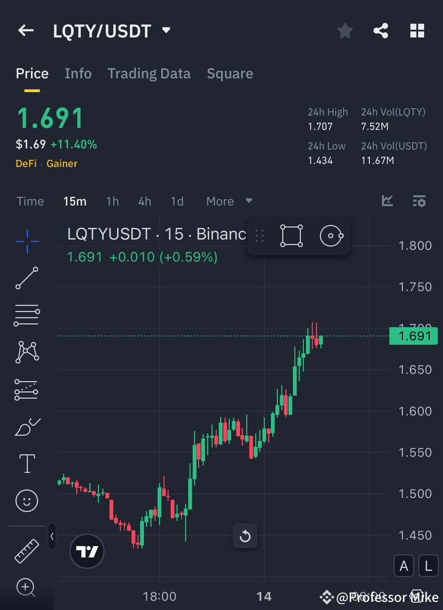Select the trend line drawing tool
The width and height of the screenshot is (443, 610).
(x=27, y=278)
